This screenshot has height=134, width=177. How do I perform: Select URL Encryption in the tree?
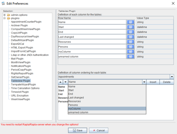tap(20, 96)
